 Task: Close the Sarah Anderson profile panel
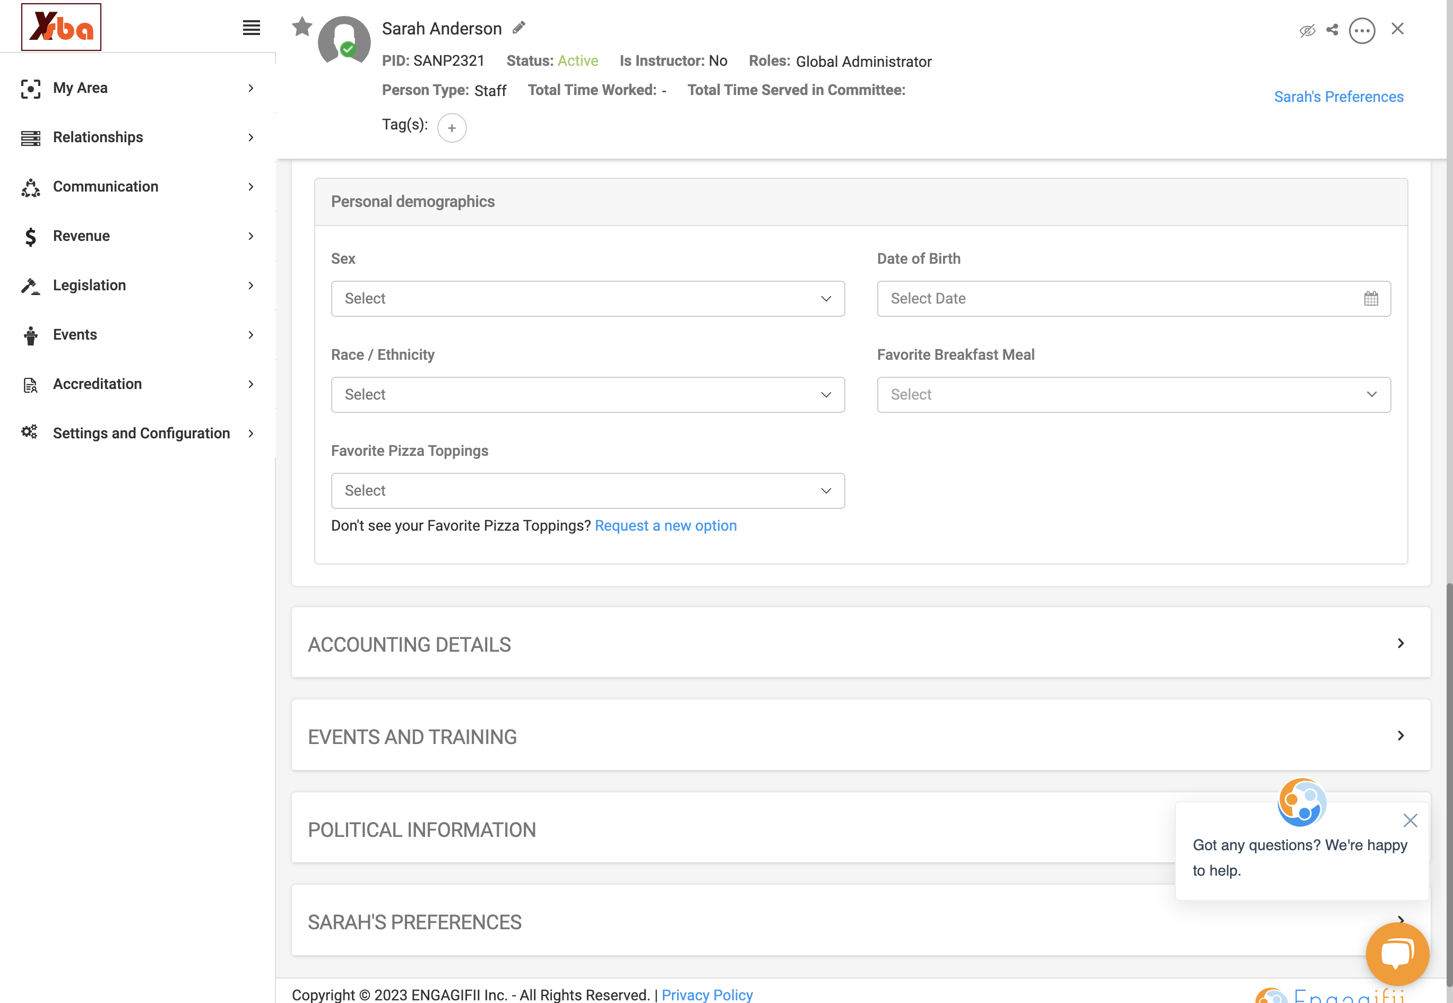point(1398,29)
